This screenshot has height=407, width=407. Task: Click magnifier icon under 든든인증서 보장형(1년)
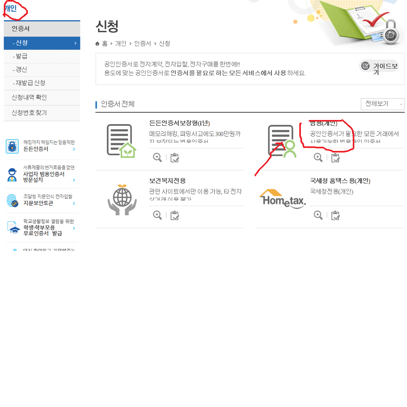point(157,157)
